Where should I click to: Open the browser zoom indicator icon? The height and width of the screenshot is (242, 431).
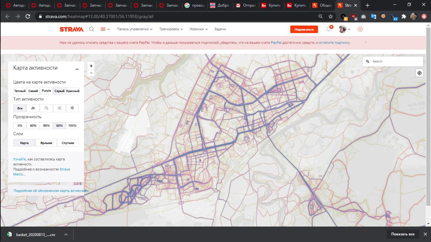321,16
